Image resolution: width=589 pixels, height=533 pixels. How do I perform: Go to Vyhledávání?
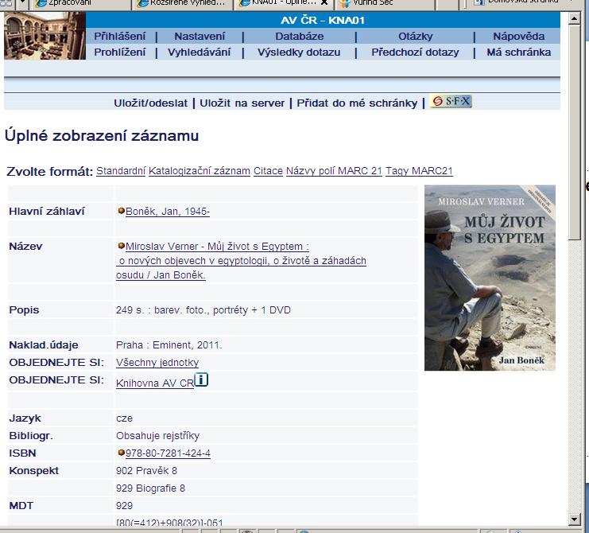click(199, 52)
